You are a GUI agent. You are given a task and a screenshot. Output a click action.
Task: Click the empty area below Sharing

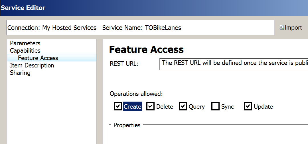tap(51, 110)
